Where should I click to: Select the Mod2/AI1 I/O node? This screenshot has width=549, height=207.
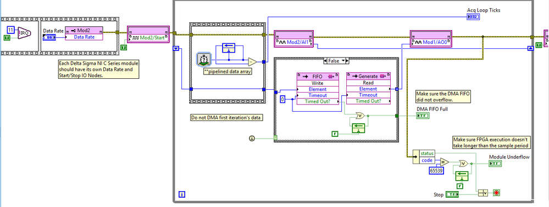pos(294,39)
